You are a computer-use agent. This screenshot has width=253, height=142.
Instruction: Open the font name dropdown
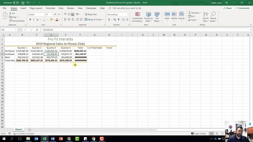tap(44, 15)
